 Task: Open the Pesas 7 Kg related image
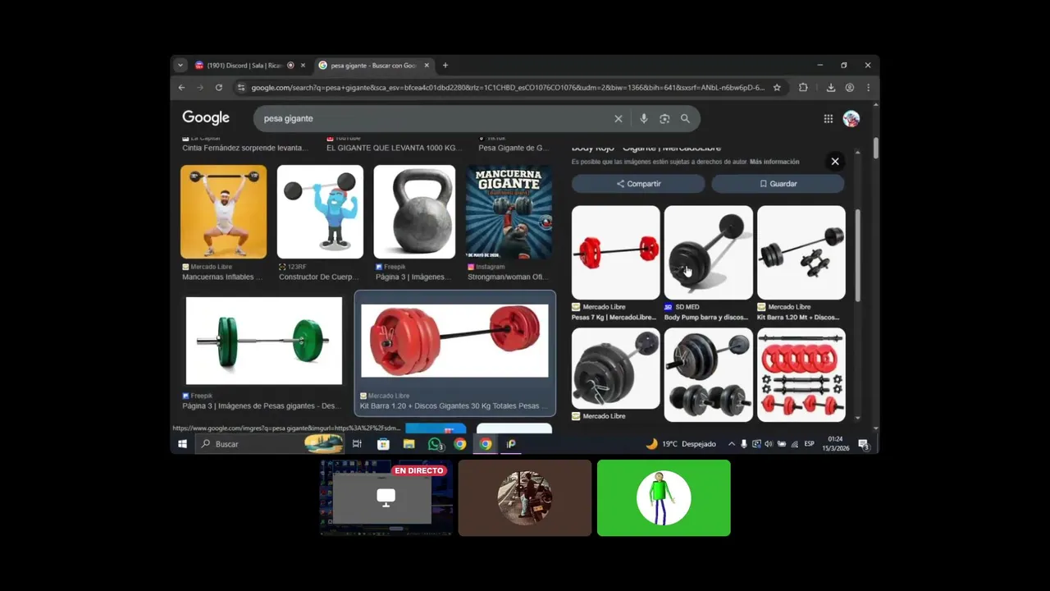pos(615,252)
